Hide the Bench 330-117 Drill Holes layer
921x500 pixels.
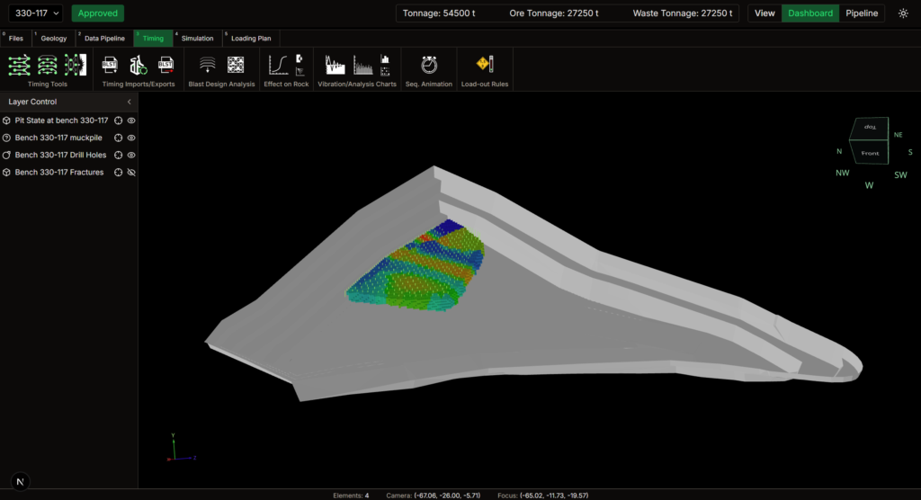pyautogui.click(x=131, y=155)
